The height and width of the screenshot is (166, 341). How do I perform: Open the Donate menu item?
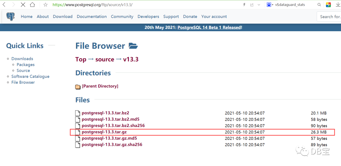tap(190, 16)
